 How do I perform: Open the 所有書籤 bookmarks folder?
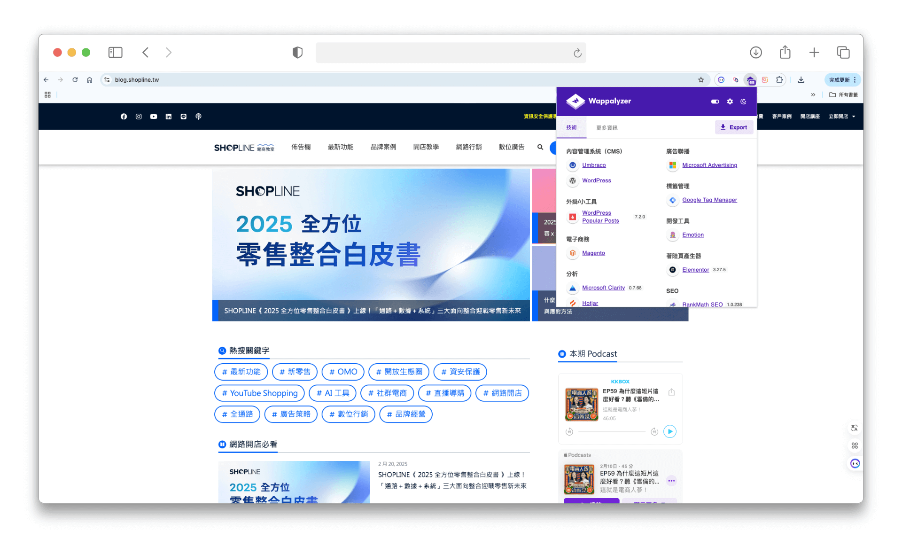[x=843, y=94]
